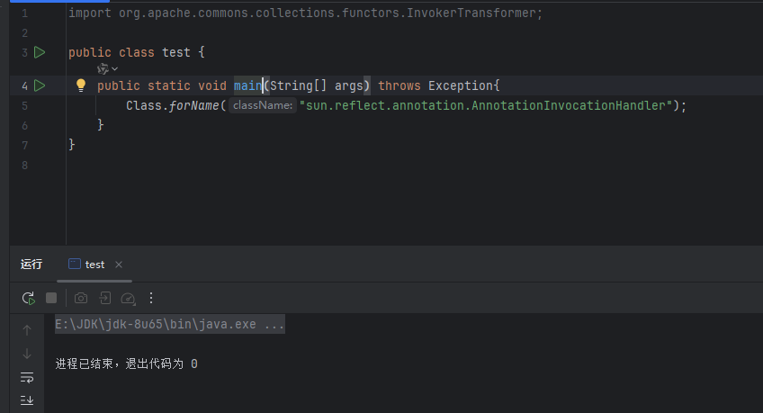Image resolution: width=763 pixels, height=413 pixels.
Task: Open the AI inlay dropdown above main method
Action: coord(108,68)
